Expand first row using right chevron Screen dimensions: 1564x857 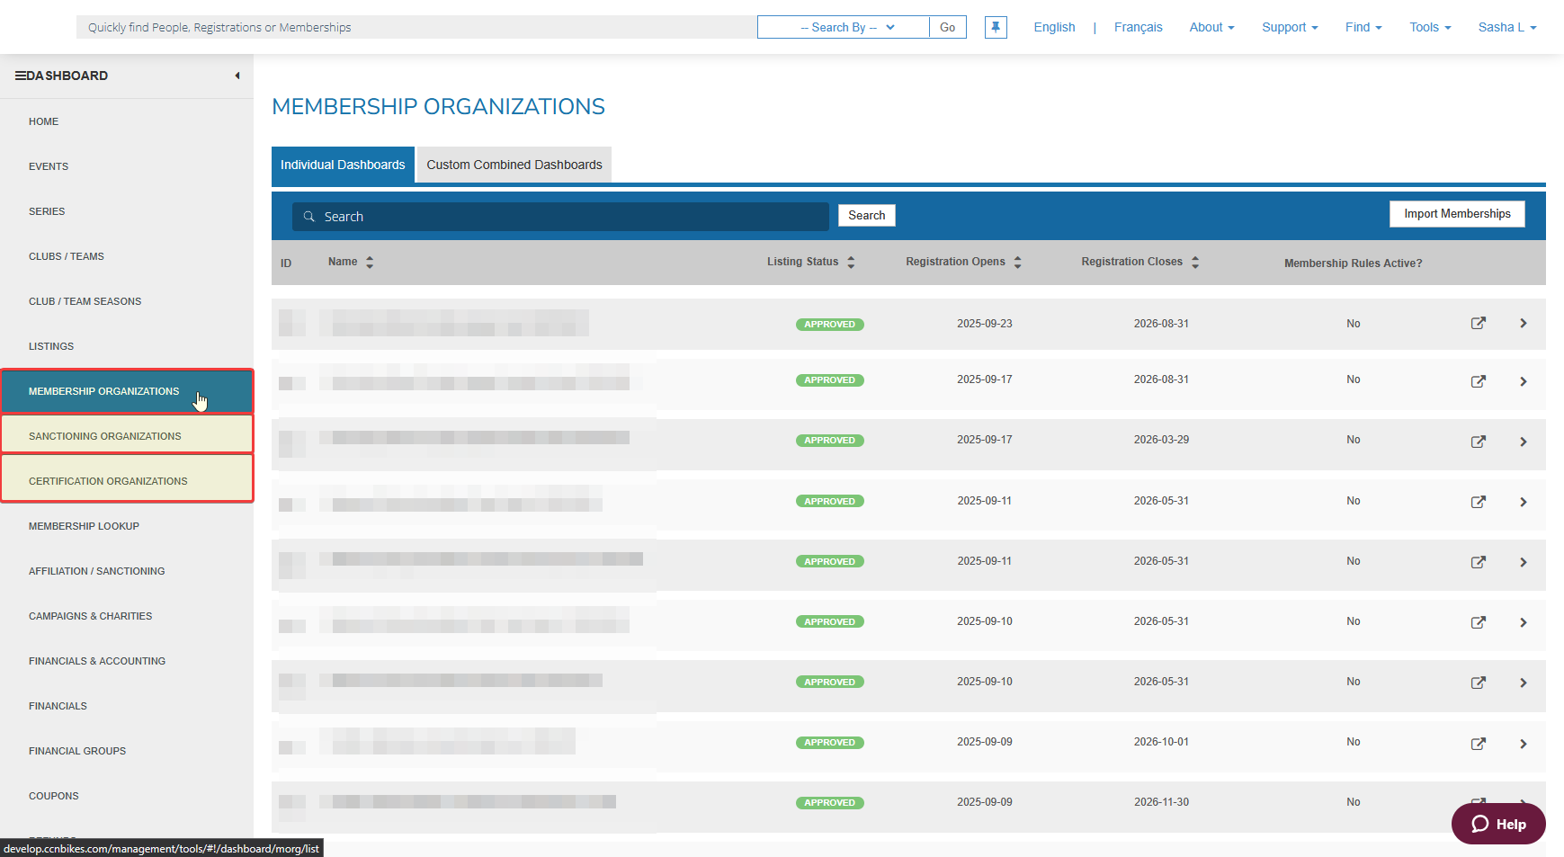(x=1523, y=324)
